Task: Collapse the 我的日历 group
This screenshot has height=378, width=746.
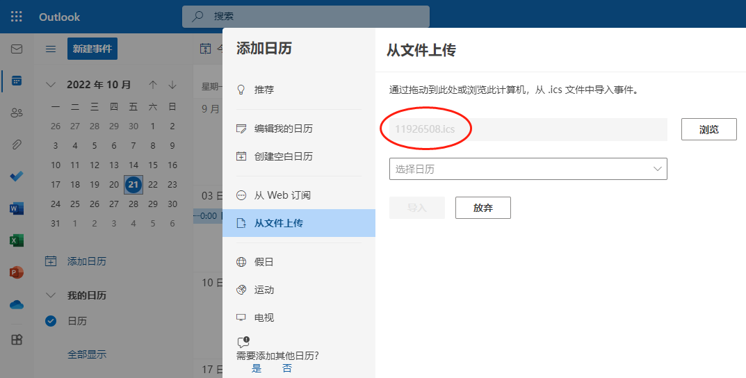Action: (x=51, y=295)
